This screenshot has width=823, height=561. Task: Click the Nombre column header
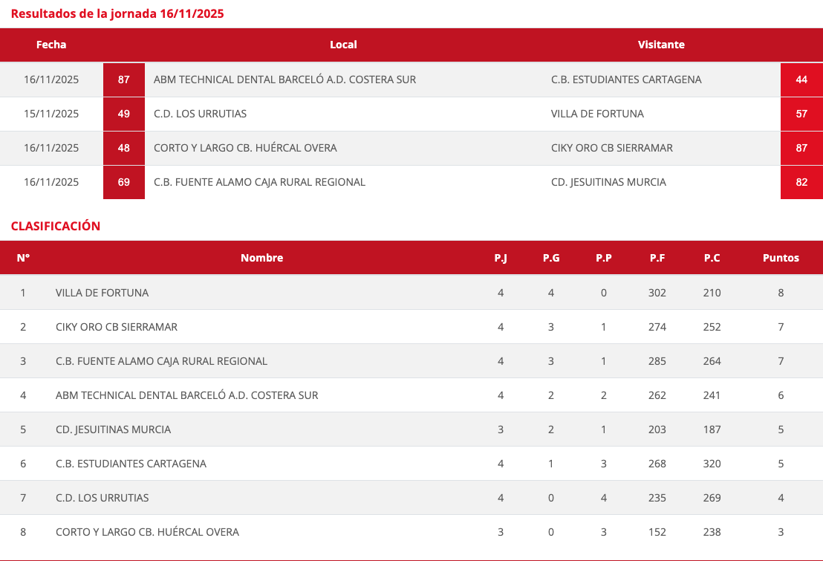tap(261, 258)
